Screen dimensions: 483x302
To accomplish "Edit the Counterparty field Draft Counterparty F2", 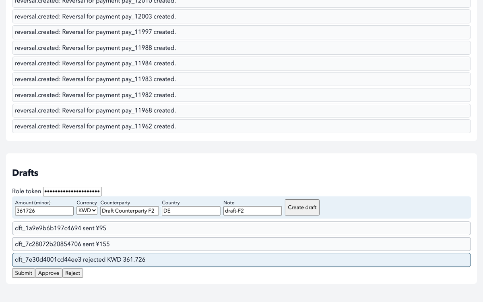I will (x=130, y=211).
